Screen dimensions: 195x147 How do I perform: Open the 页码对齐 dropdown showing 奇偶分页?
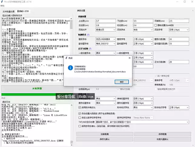106,30
